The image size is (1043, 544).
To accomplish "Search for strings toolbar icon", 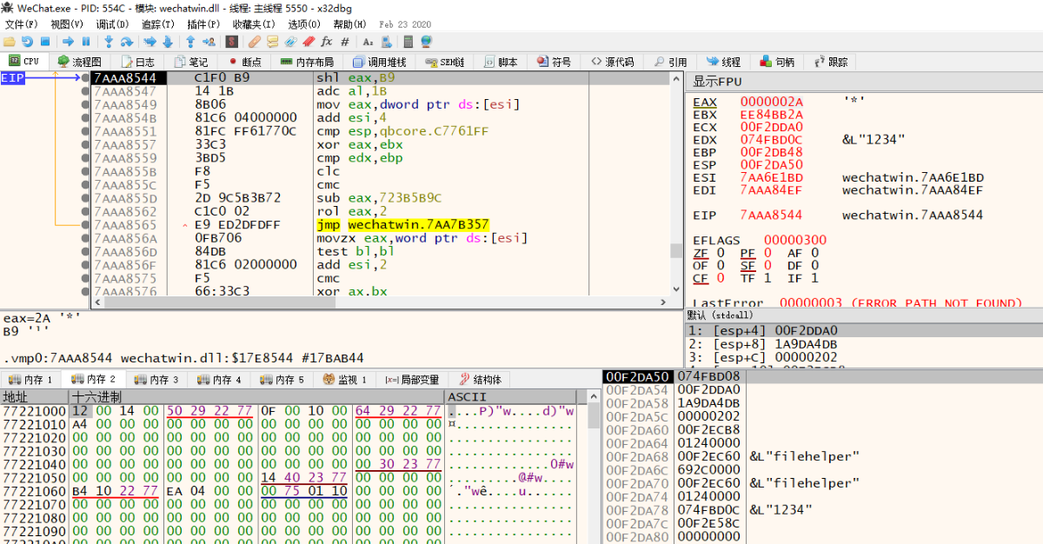I will [x=368, y=42].
